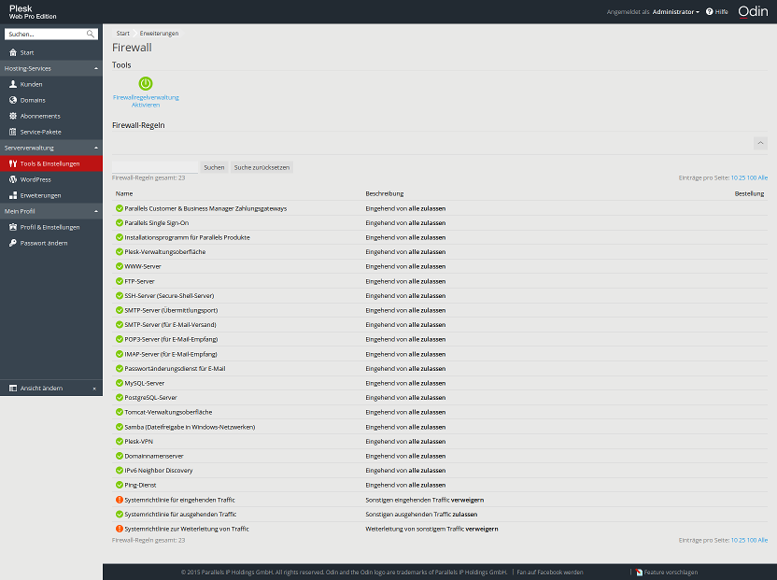Click the WordPress logo icon in the sidebar
Viewport: 777px width, 580px height.
[x=13, y=179]
